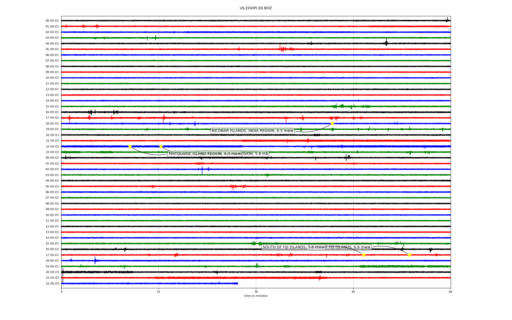
Task: Click the x-axis tick label 15
Action: click(x=159, y=292)
